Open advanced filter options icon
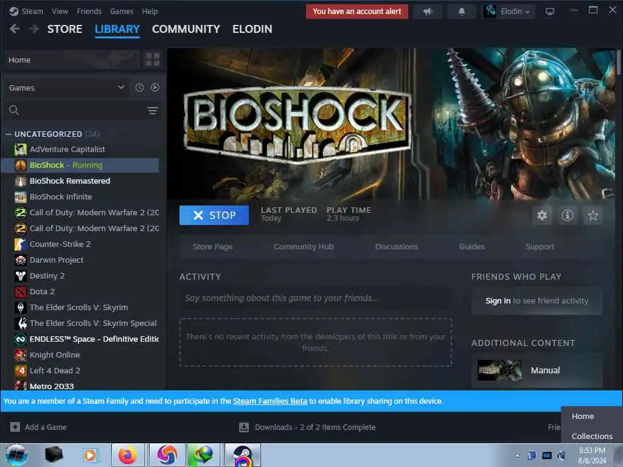The width and height of the screenshot is (623, 467). (153, 111)
